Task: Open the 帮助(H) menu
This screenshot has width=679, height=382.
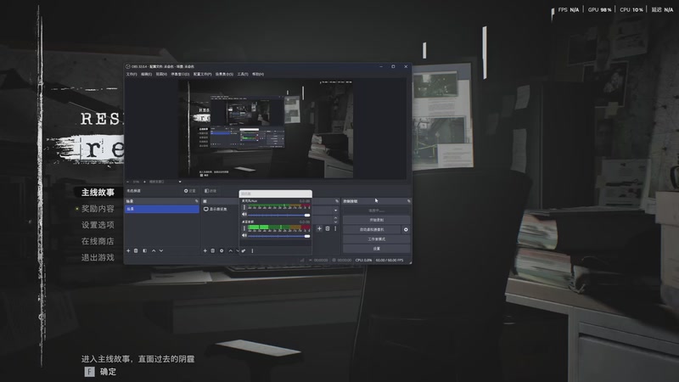Action: 258,74
